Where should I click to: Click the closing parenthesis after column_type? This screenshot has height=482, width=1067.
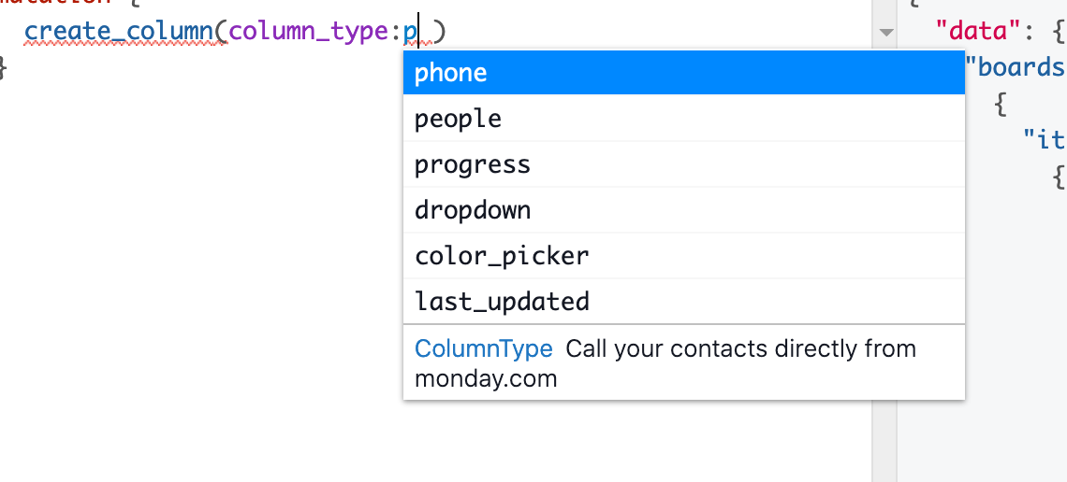point(440,31)
